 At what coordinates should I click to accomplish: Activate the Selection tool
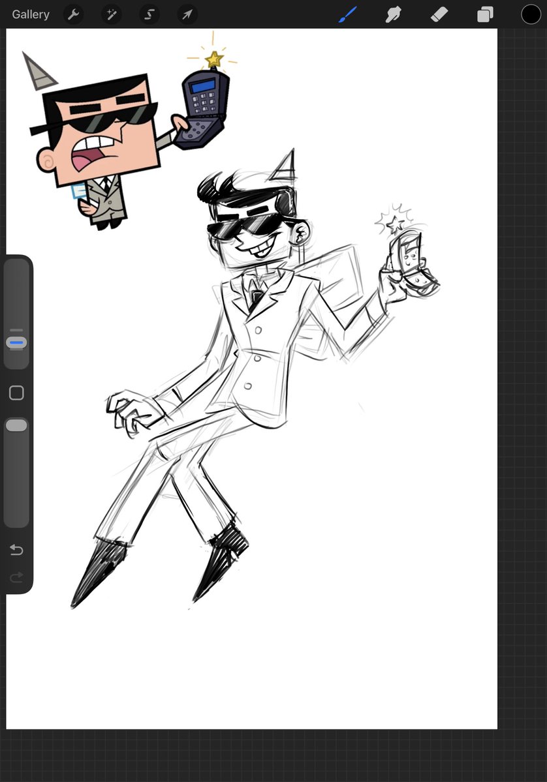click(x=149, y=14)
